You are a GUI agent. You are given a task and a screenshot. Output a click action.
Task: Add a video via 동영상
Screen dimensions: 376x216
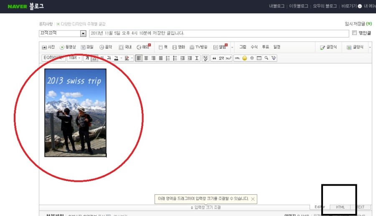click(x=68, y=47)
